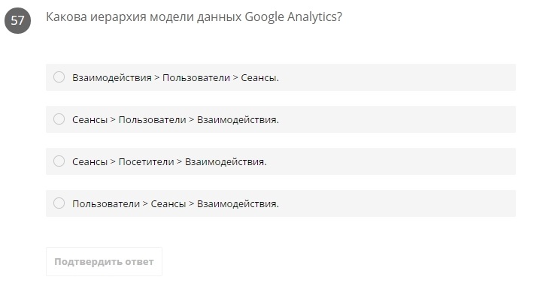Click the word 'Какова' starting the question
The height and width of the screenshot is (289, 540).
coord(66,17)
